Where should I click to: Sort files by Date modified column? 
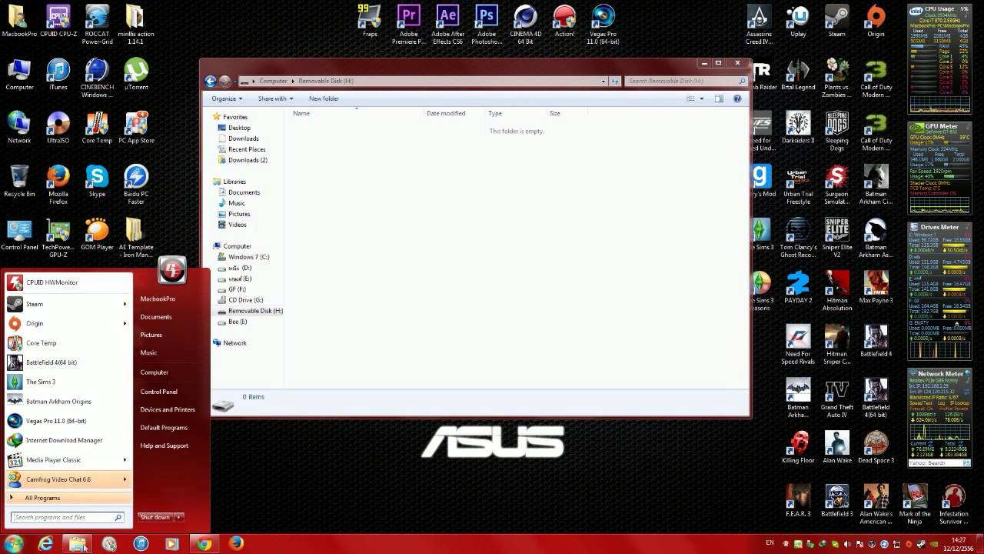point(446,113)
